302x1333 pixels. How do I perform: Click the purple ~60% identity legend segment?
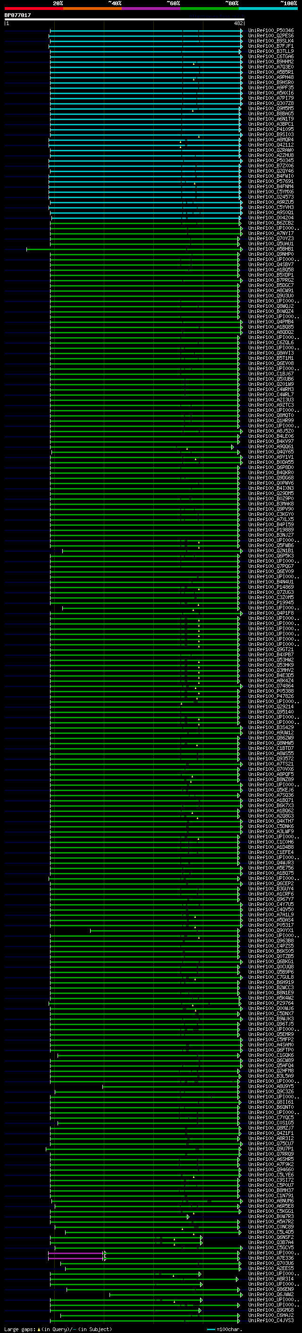151,9
